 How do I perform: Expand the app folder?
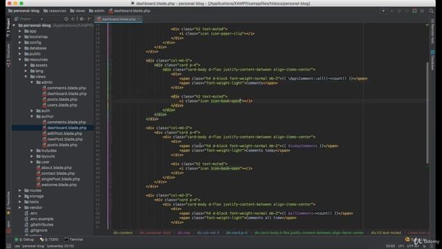point(20,31)
